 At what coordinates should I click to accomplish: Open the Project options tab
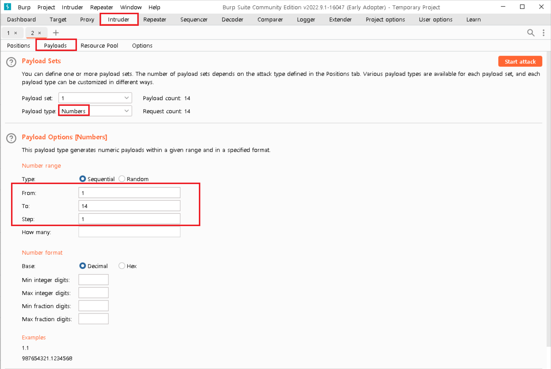click(x=385, y=19)
